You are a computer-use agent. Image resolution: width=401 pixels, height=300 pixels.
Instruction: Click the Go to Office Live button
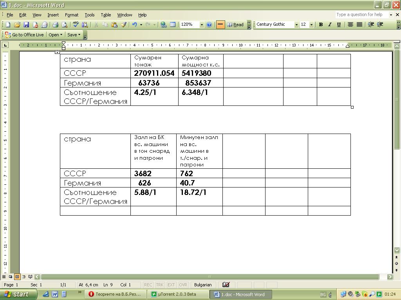click(x=24, y=35)
